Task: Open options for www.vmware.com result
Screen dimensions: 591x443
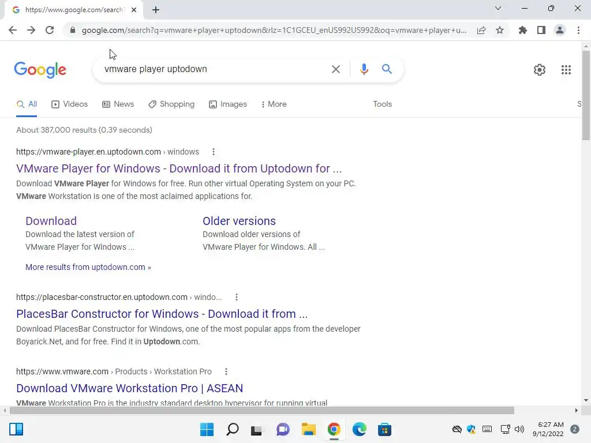Action: [226, 372]
